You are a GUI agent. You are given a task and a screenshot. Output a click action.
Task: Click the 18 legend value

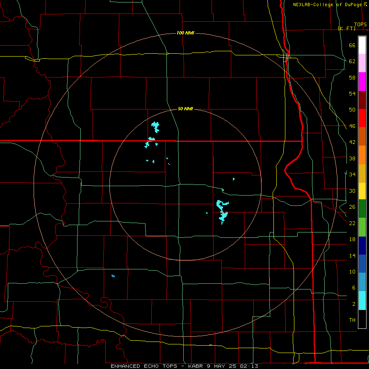352,239
